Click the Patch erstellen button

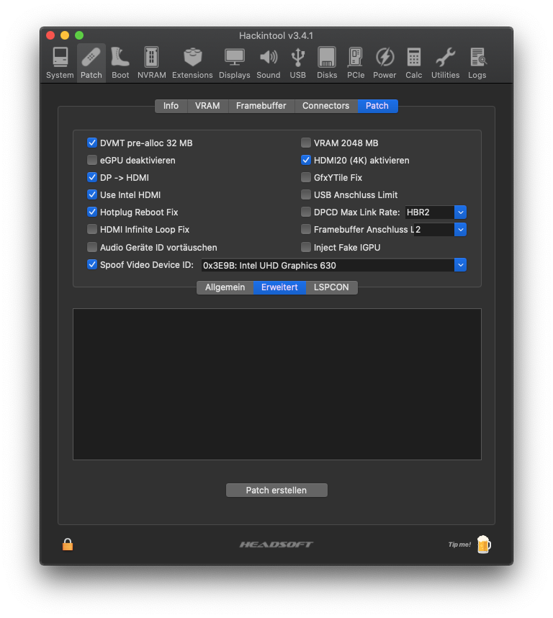click(x=276, y=491)
